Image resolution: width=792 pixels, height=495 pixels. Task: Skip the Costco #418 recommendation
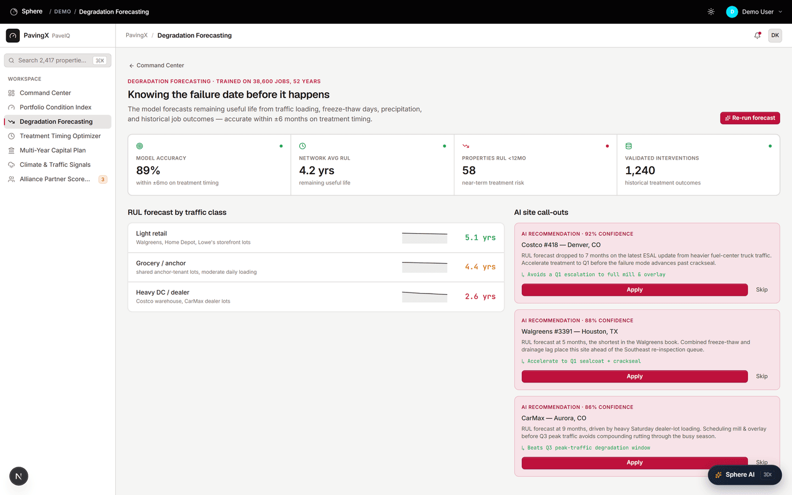(x=762, y=290)
